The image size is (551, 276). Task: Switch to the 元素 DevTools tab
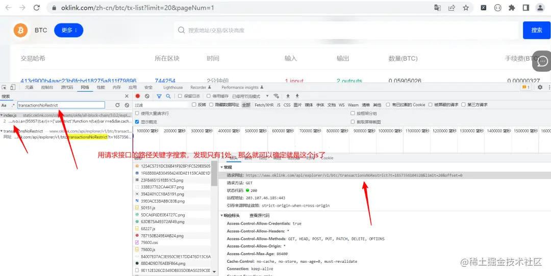[x=29, y=87]
